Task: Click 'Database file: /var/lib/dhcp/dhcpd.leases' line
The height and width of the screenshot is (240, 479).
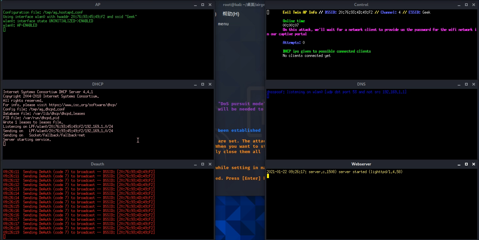Action: (x=44, y=114)
